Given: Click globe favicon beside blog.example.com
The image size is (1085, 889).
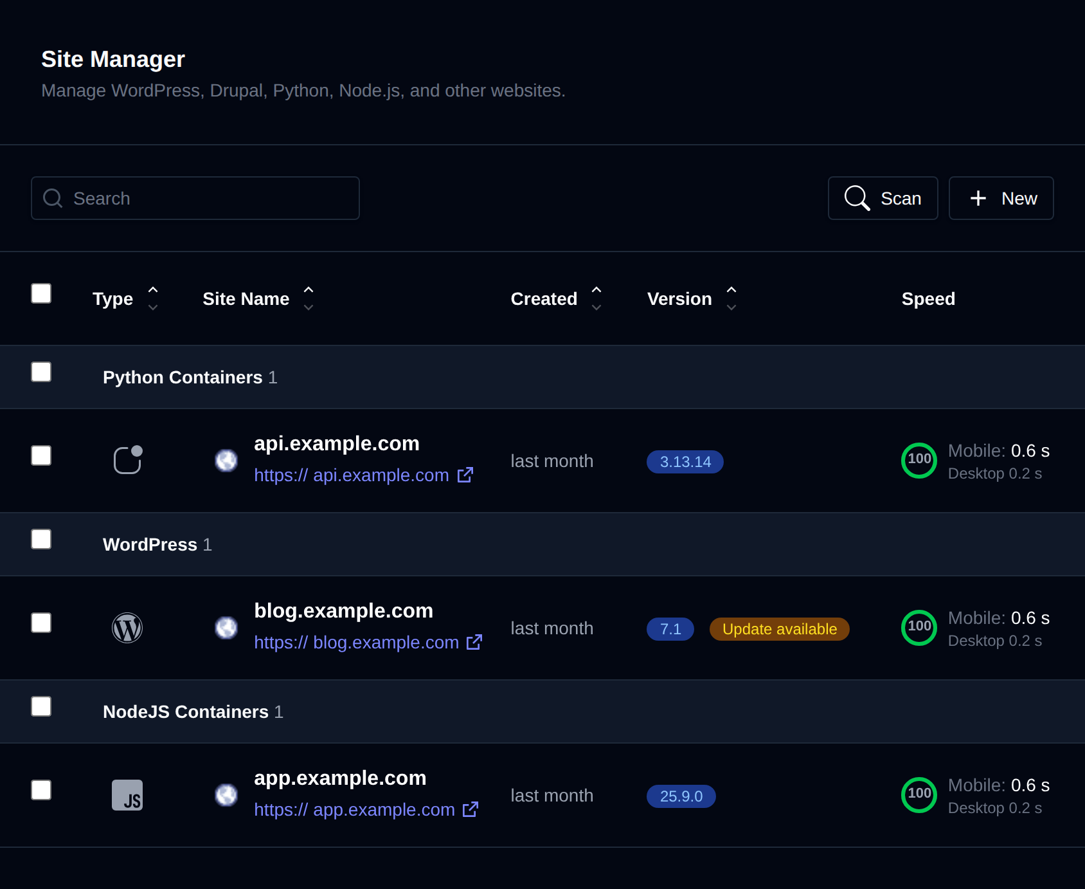Looking at the screenshot, I should click(226, 628).
